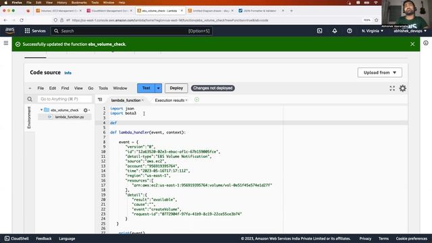Open the folder gear options menu
432x243 pixels.
pyautogui.click(x=86, y=110)
